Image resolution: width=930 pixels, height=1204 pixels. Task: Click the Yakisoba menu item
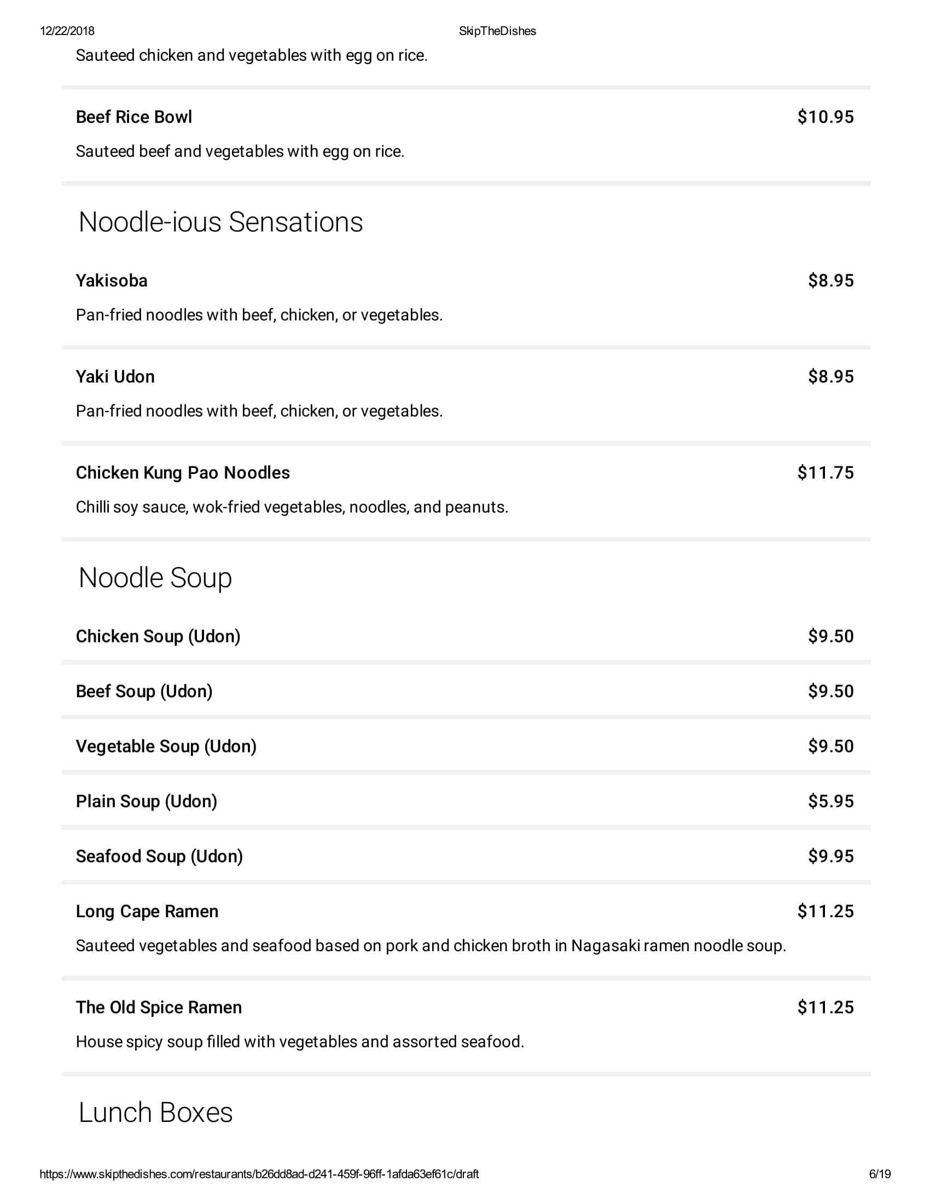(112, 281)
